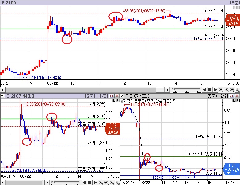This screenshot has height=185, width=240.
Task: Step backward in F 2109 chart replay
Action: tap(204, 90)
